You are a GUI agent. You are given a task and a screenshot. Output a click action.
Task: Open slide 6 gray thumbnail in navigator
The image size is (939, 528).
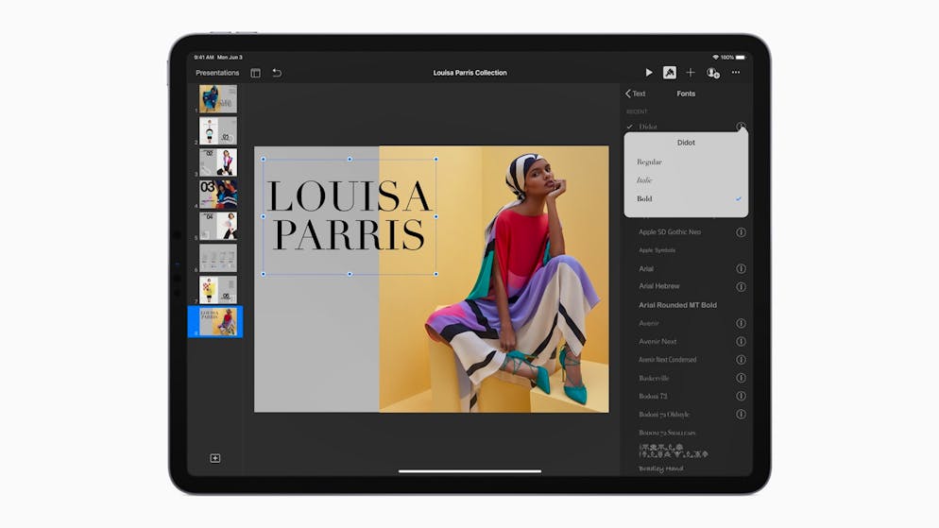(218, 258)
